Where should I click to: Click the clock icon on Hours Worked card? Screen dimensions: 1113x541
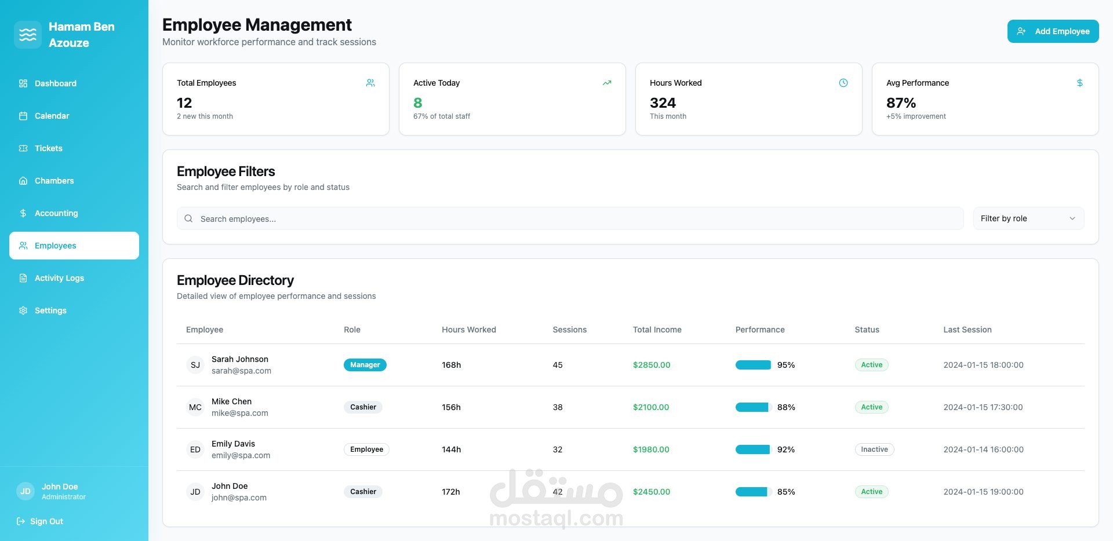pos(843,83)
